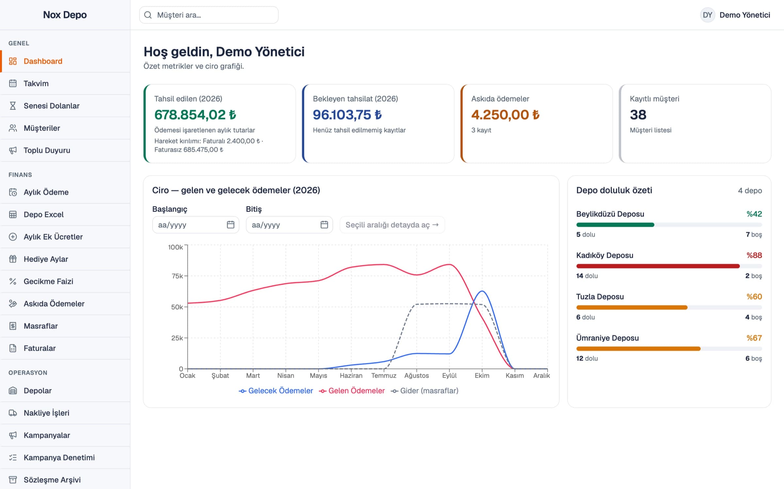Click the Kampanya Denetimi checklist icon
The image size is (784, 489).
[x=13, y=457]
